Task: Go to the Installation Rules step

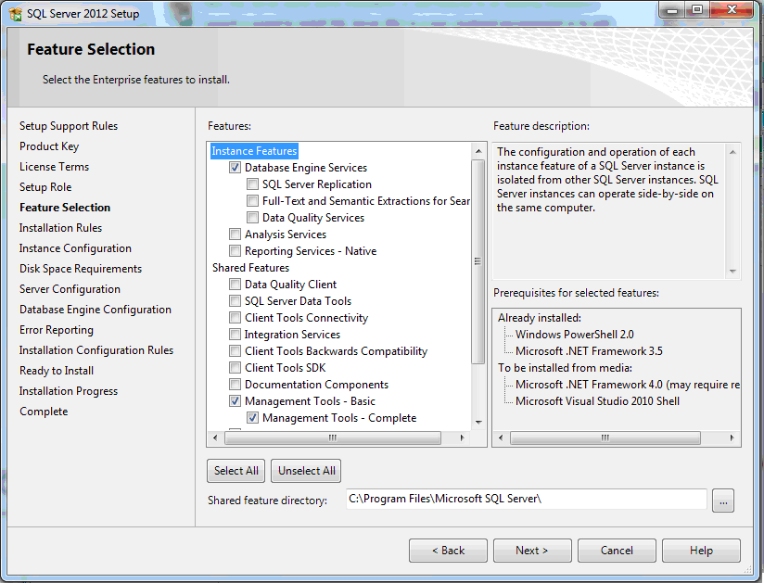Action: (60, 228)
